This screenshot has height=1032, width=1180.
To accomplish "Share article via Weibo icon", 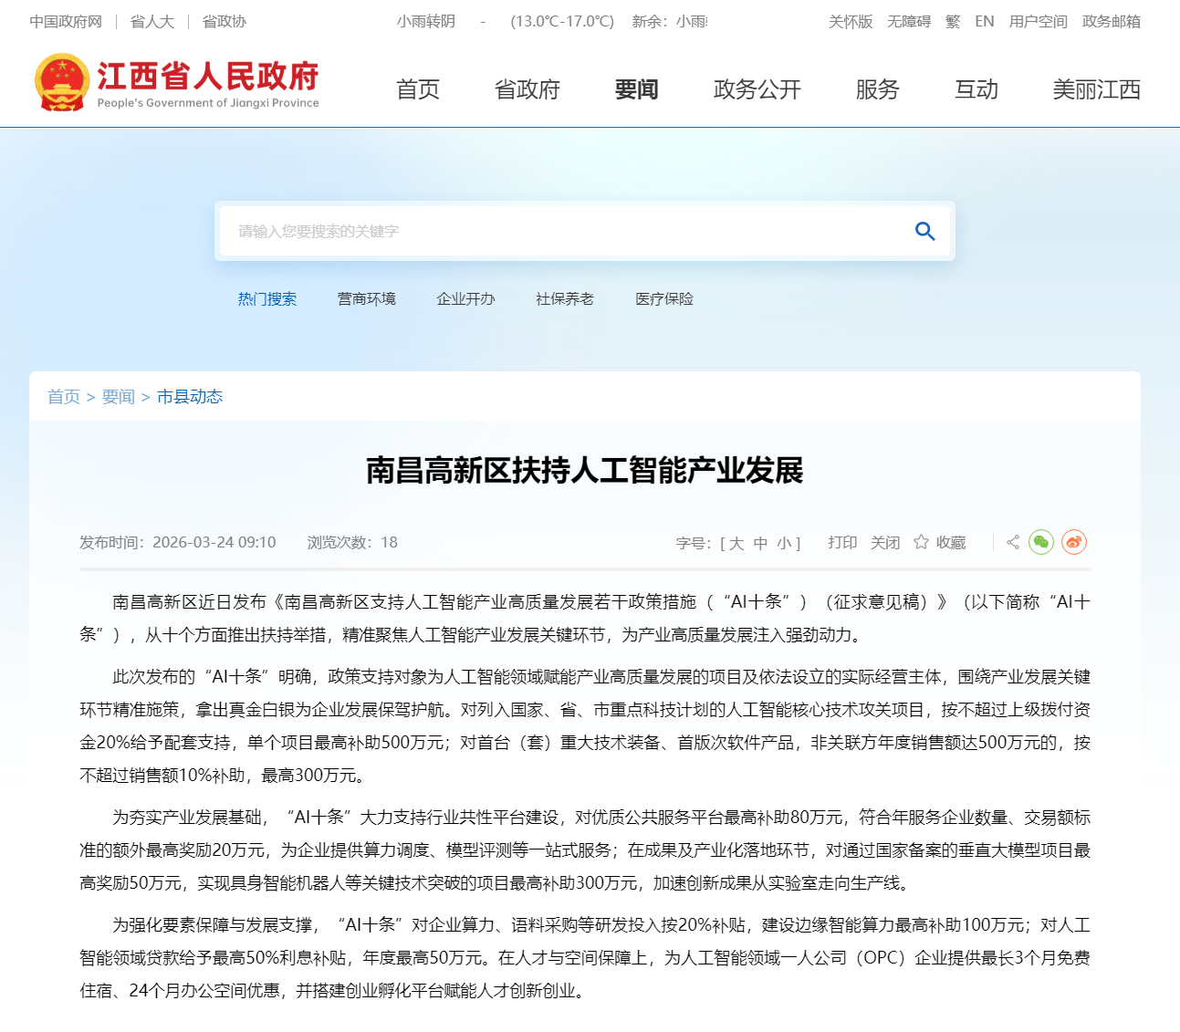I will (x=1074, y=542).
